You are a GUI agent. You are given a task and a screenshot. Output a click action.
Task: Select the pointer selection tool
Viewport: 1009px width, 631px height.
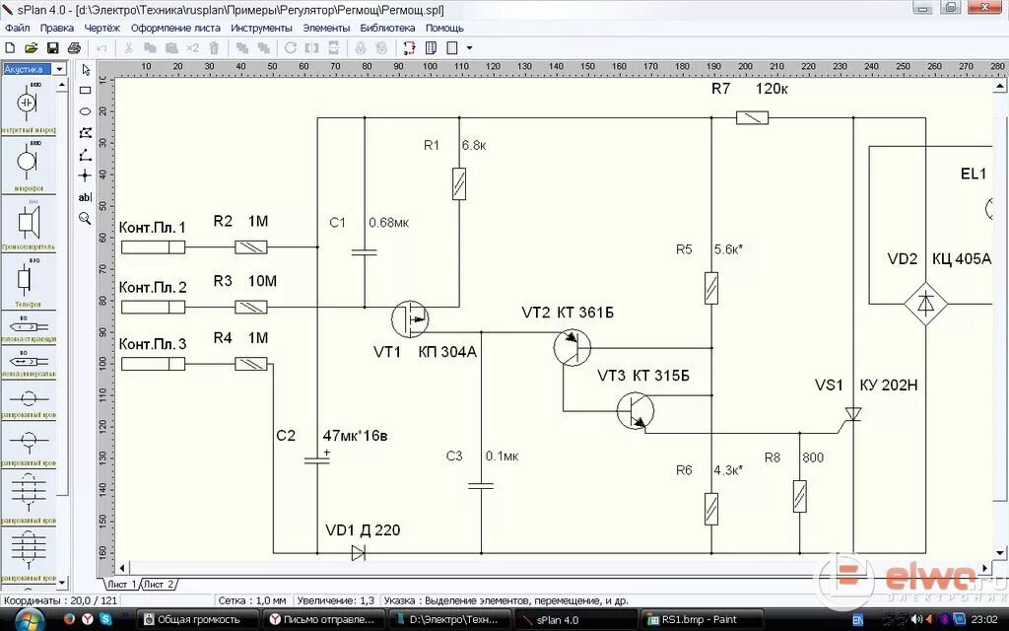(86, 70)
